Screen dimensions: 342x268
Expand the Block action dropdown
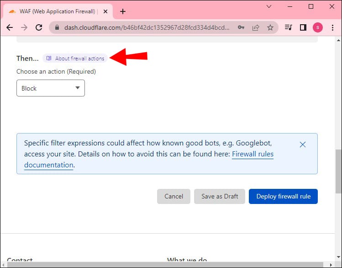[51, 88]
